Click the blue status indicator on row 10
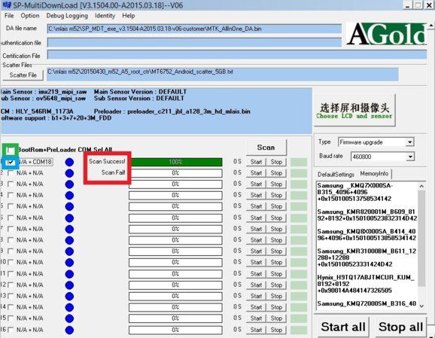 pyautogui.click(x=69, y=263)
